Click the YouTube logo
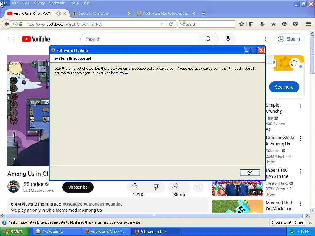Image resolution: width=315 pixels, height=236 pixels. point(36,39)
